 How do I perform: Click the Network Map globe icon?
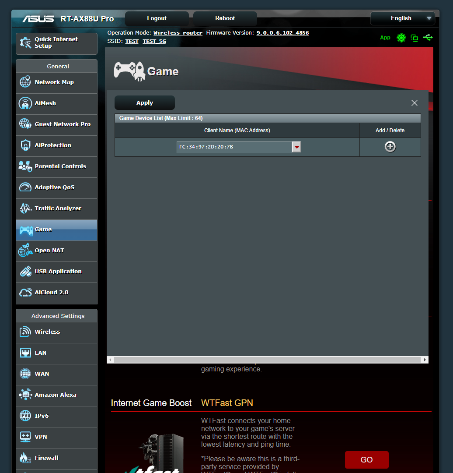tap(25, 82)
